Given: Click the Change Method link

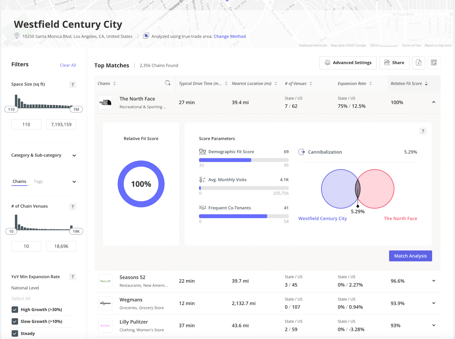Looking at the screenshot, I should pos(230,36).
